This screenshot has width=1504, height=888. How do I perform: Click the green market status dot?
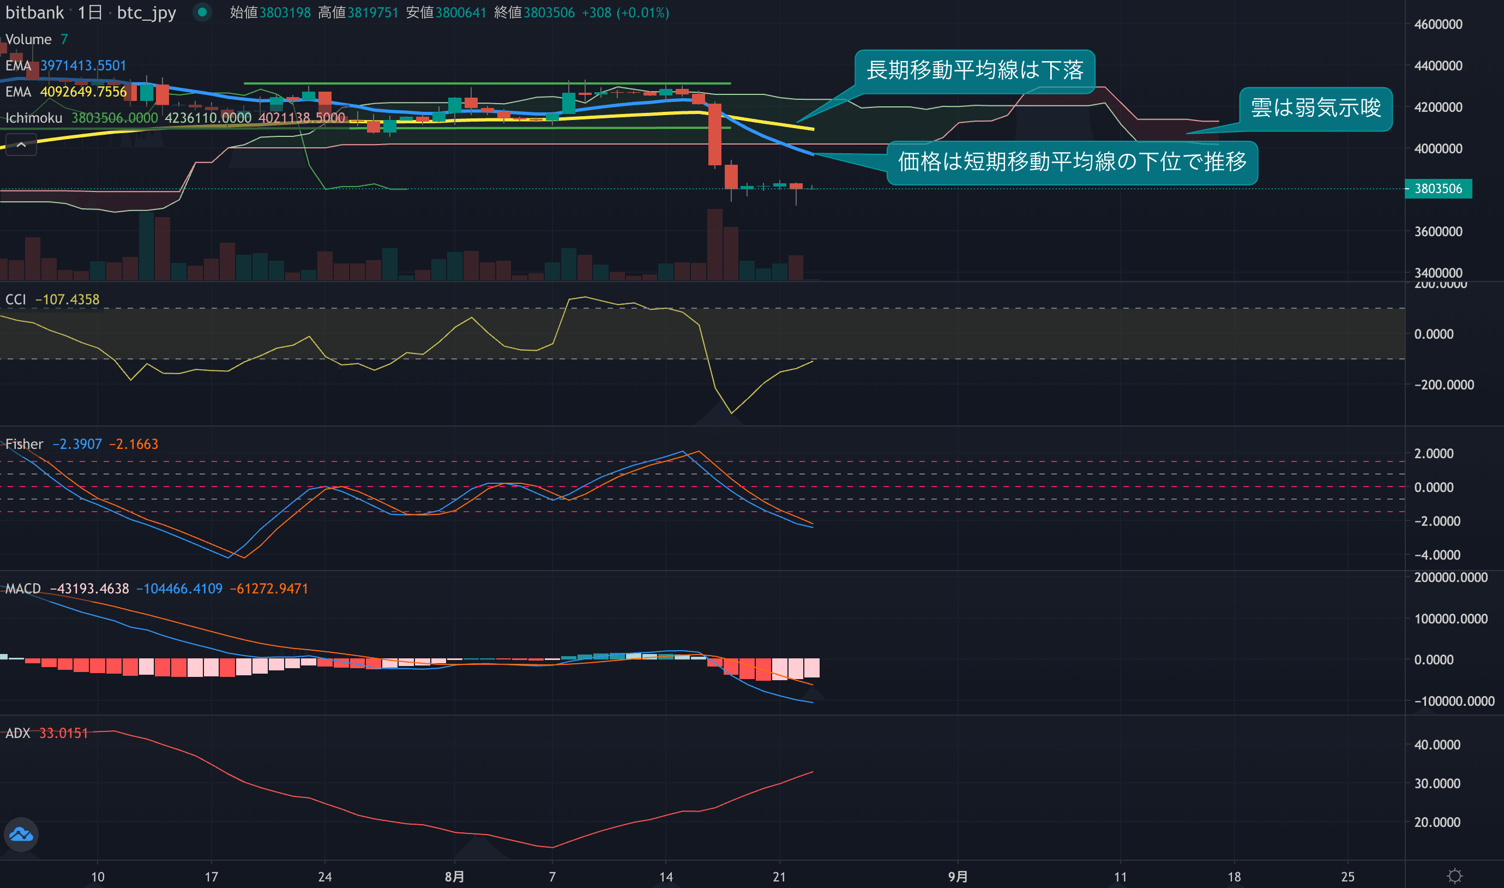[x=202, y=12]
